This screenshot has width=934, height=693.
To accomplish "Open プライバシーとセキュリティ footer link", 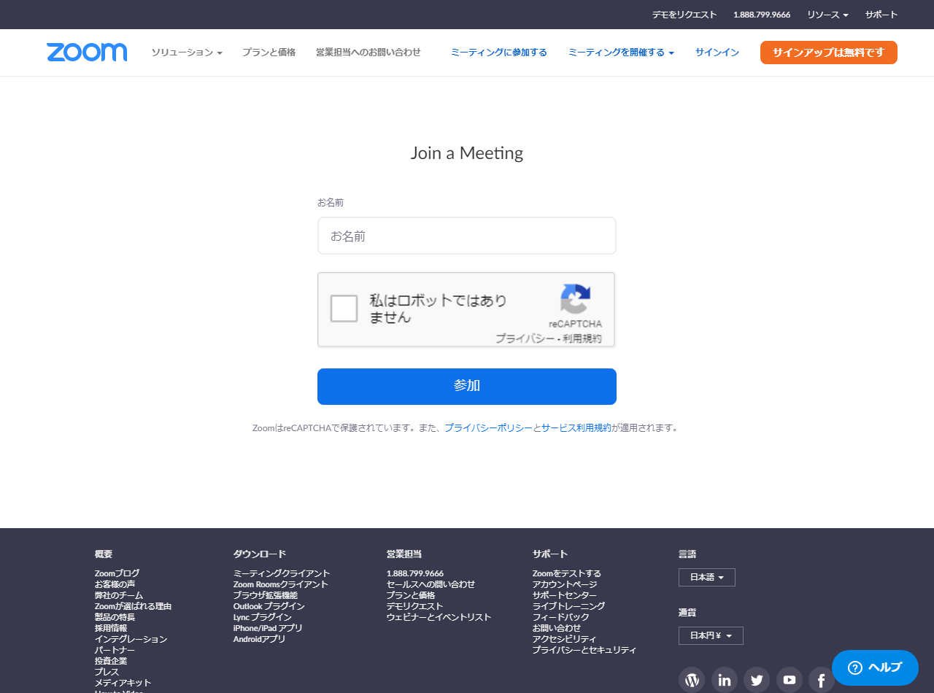I will [584, 650].
